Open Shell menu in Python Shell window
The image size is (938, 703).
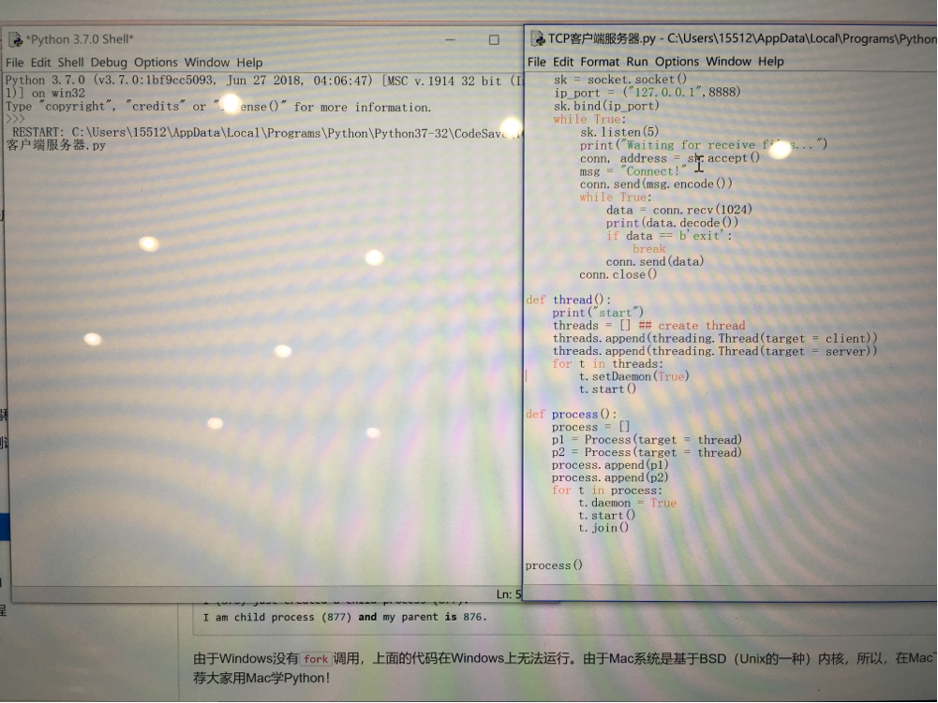(x=70, y=63)
